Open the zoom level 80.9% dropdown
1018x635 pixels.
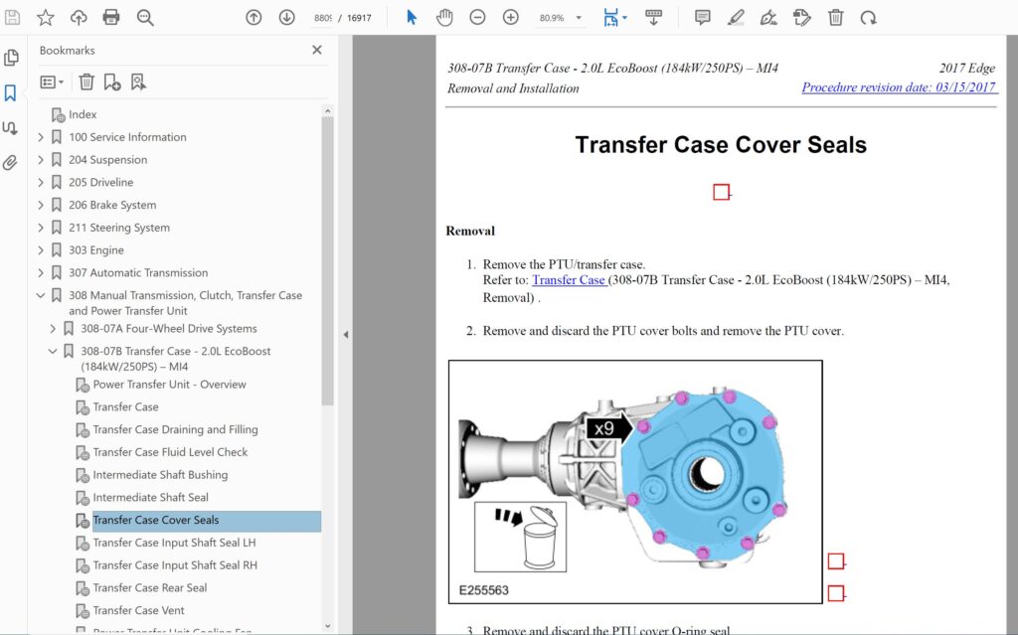pyautogui.click(x=579, y=18)
